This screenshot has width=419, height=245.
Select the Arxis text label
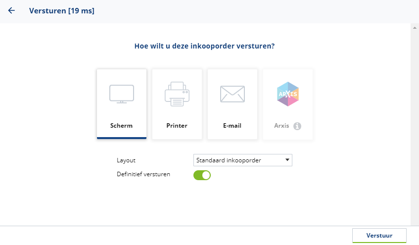click(x=281, y=126)
